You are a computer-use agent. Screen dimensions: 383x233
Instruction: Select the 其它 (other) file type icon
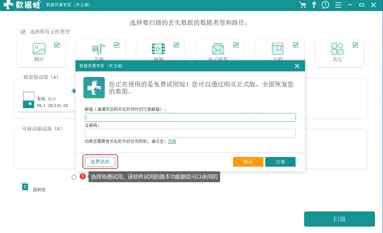(338, 49)
